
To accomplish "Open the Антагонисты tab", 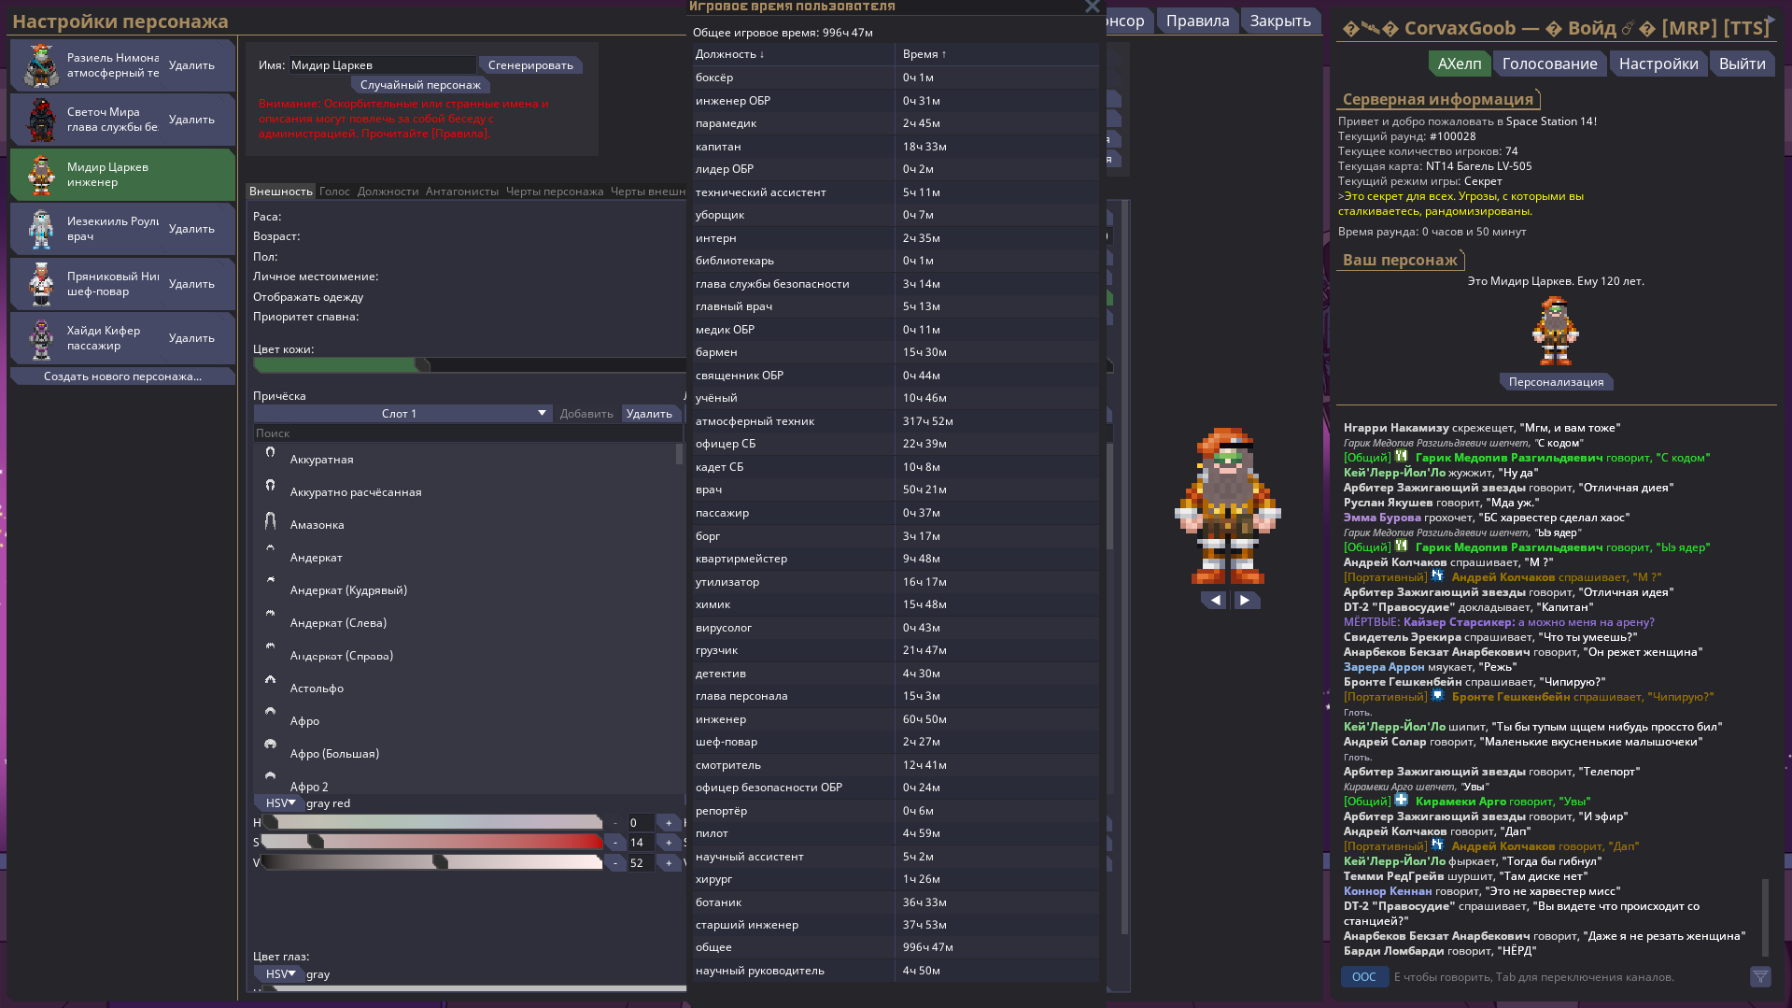I will (x=461, y=192).
